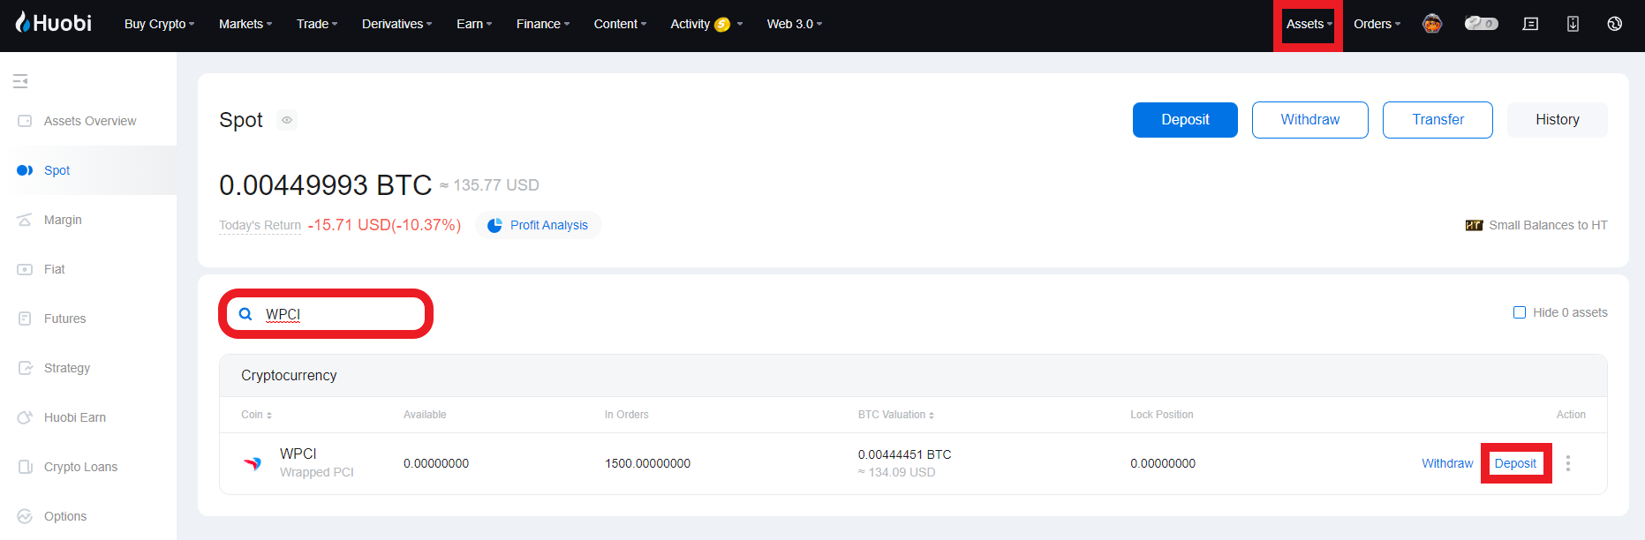Click the Futures sidebar icon
This screenshot has width=1645, height=540.
25,319
